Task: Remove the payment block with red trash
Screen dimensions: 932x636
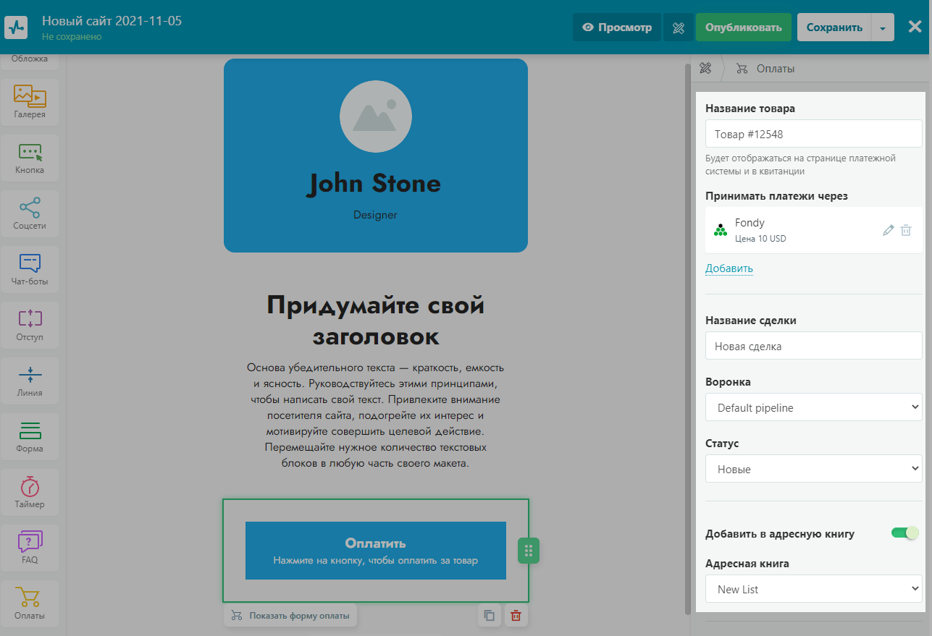Action: point(516,616)
